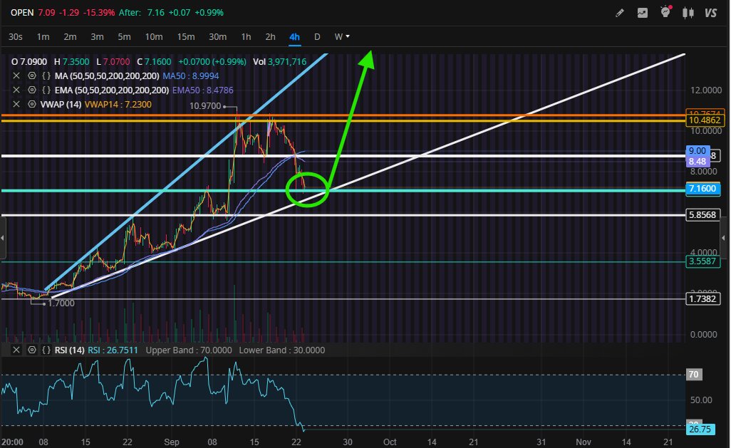
Task: Remove the RSI indicator with its X
Action: pos(16,350)
